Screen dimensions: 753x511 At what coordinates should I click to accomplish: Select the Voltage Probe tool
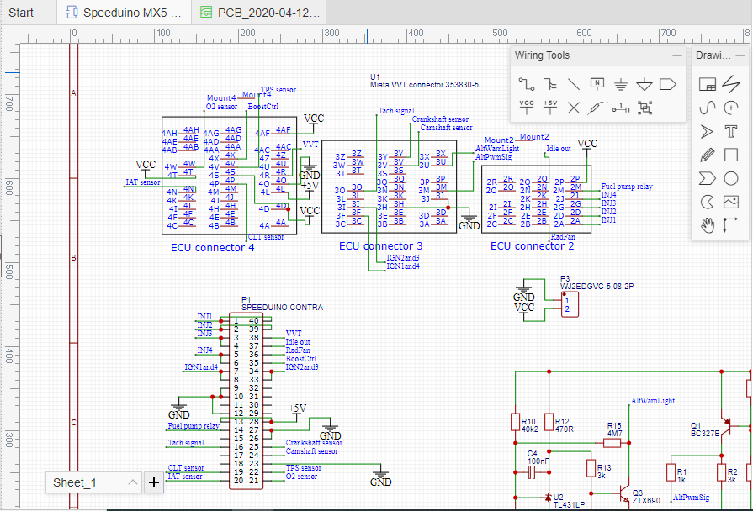click(597, 108)
